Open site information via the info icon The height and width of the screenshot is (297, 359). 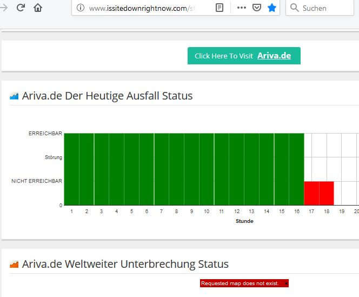[x=81, y=8]
